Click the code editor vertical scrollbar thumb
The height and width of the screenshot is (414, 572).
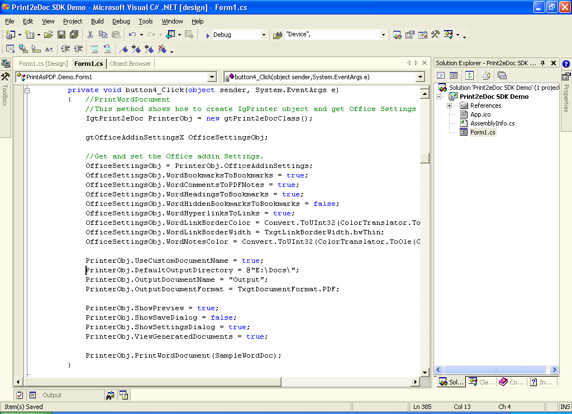point(425,158)
